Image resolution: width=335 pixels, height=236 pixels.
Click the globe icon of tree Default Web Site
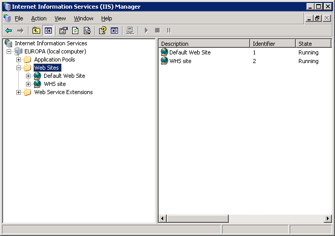pos(38,76)
